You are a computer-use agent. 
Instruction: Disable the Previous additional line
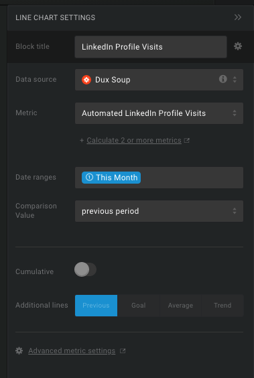(96, 306)
